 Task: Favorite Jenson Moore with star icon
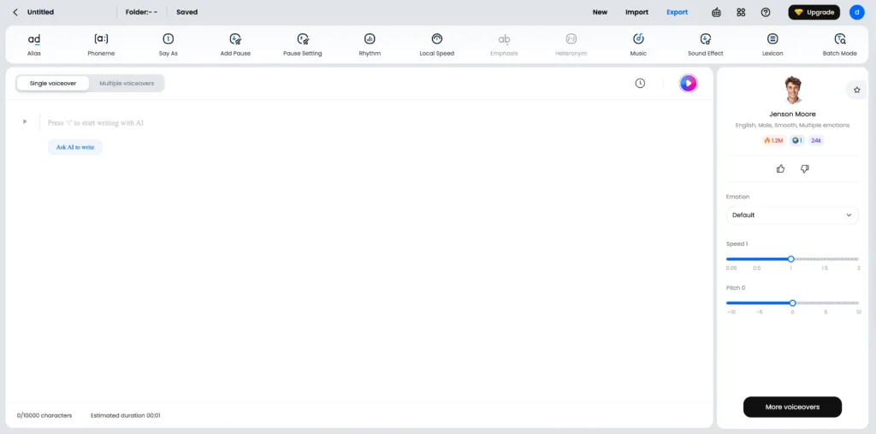click(x=856, y=90)
